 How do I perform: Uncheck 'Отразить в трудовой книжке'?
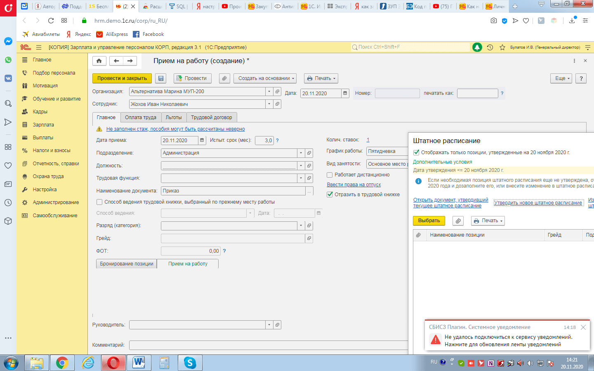330,195
